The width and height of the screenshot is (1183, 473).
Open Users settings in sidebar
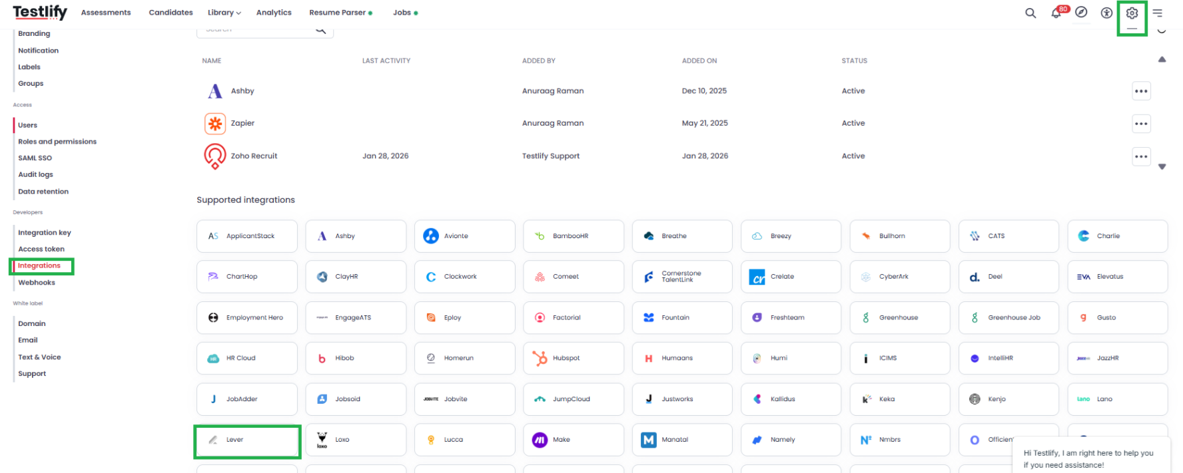point(27,125)
